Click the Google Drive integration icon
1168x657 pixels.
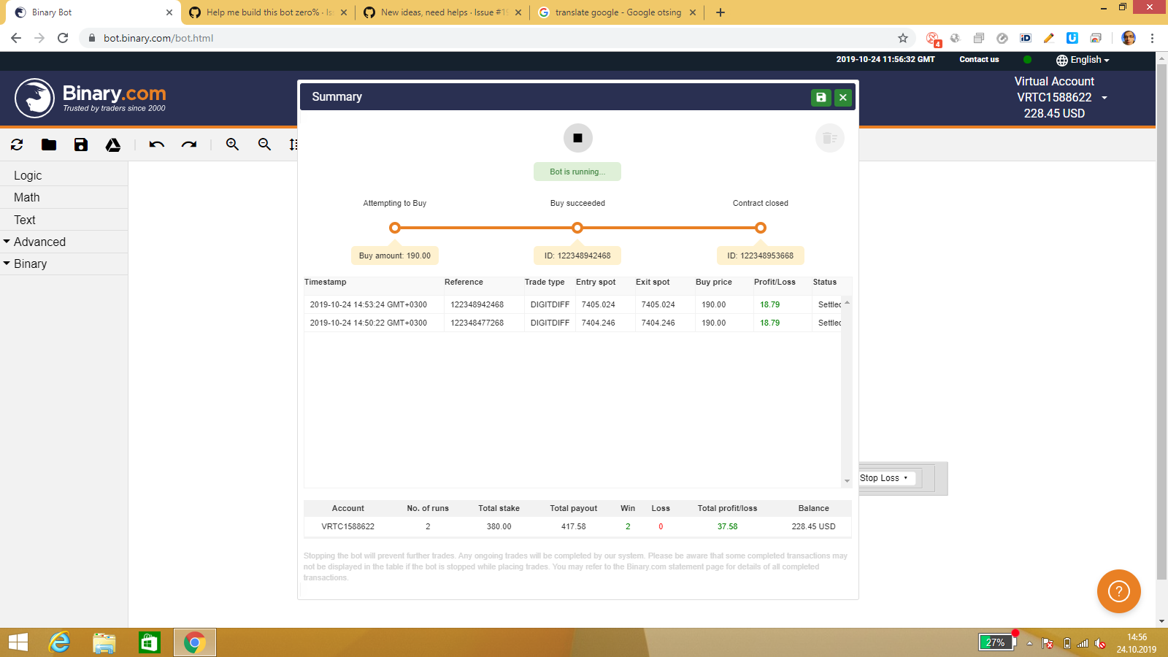(x=113, y=145)
